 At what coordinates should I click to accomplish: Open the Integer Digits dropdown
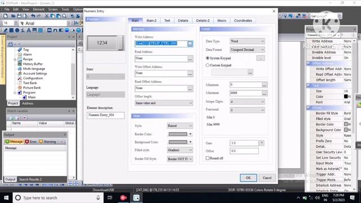[x=247, y=101]
